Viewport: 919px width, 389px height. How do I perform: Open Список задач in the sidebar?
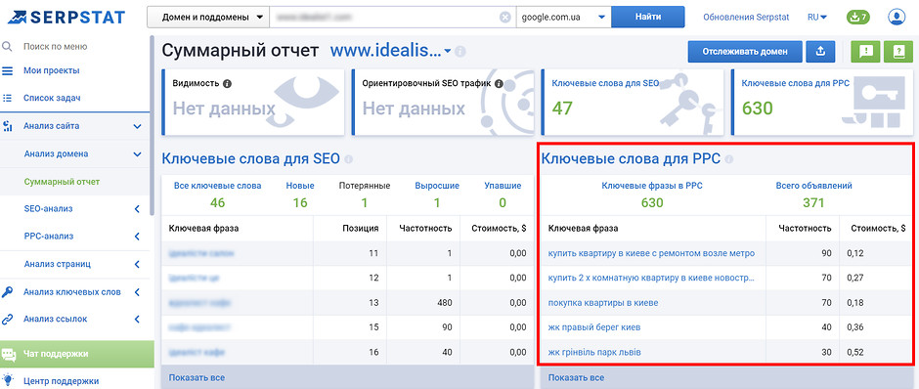(52, 99)
